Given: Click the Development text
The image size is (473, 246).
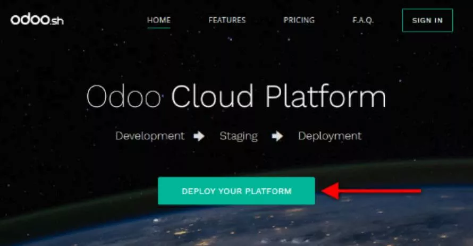Looking at the screenshot, I should (x=150, y=136).
